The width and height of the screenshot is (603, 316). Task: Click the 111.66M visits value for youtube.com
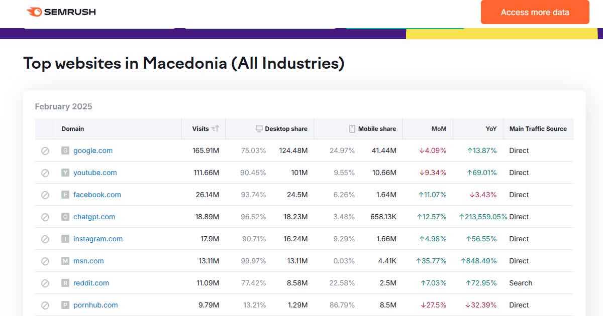click(x=207, y=173)
